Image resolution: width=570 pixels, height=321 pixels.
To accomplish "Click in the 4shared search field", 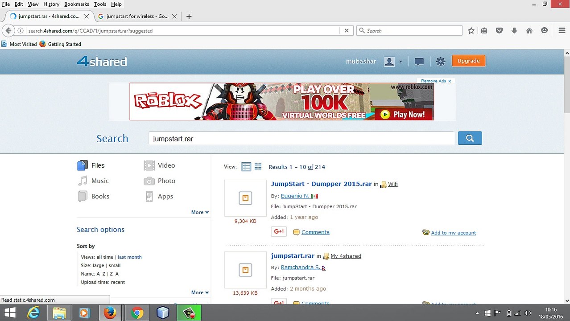I will pos(301,139).
